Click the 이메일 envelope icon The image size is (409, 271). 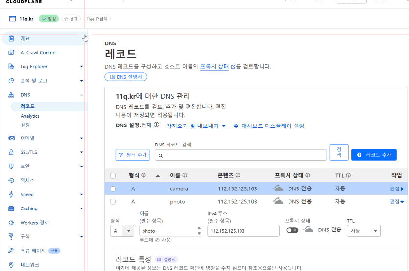(11, 138)
